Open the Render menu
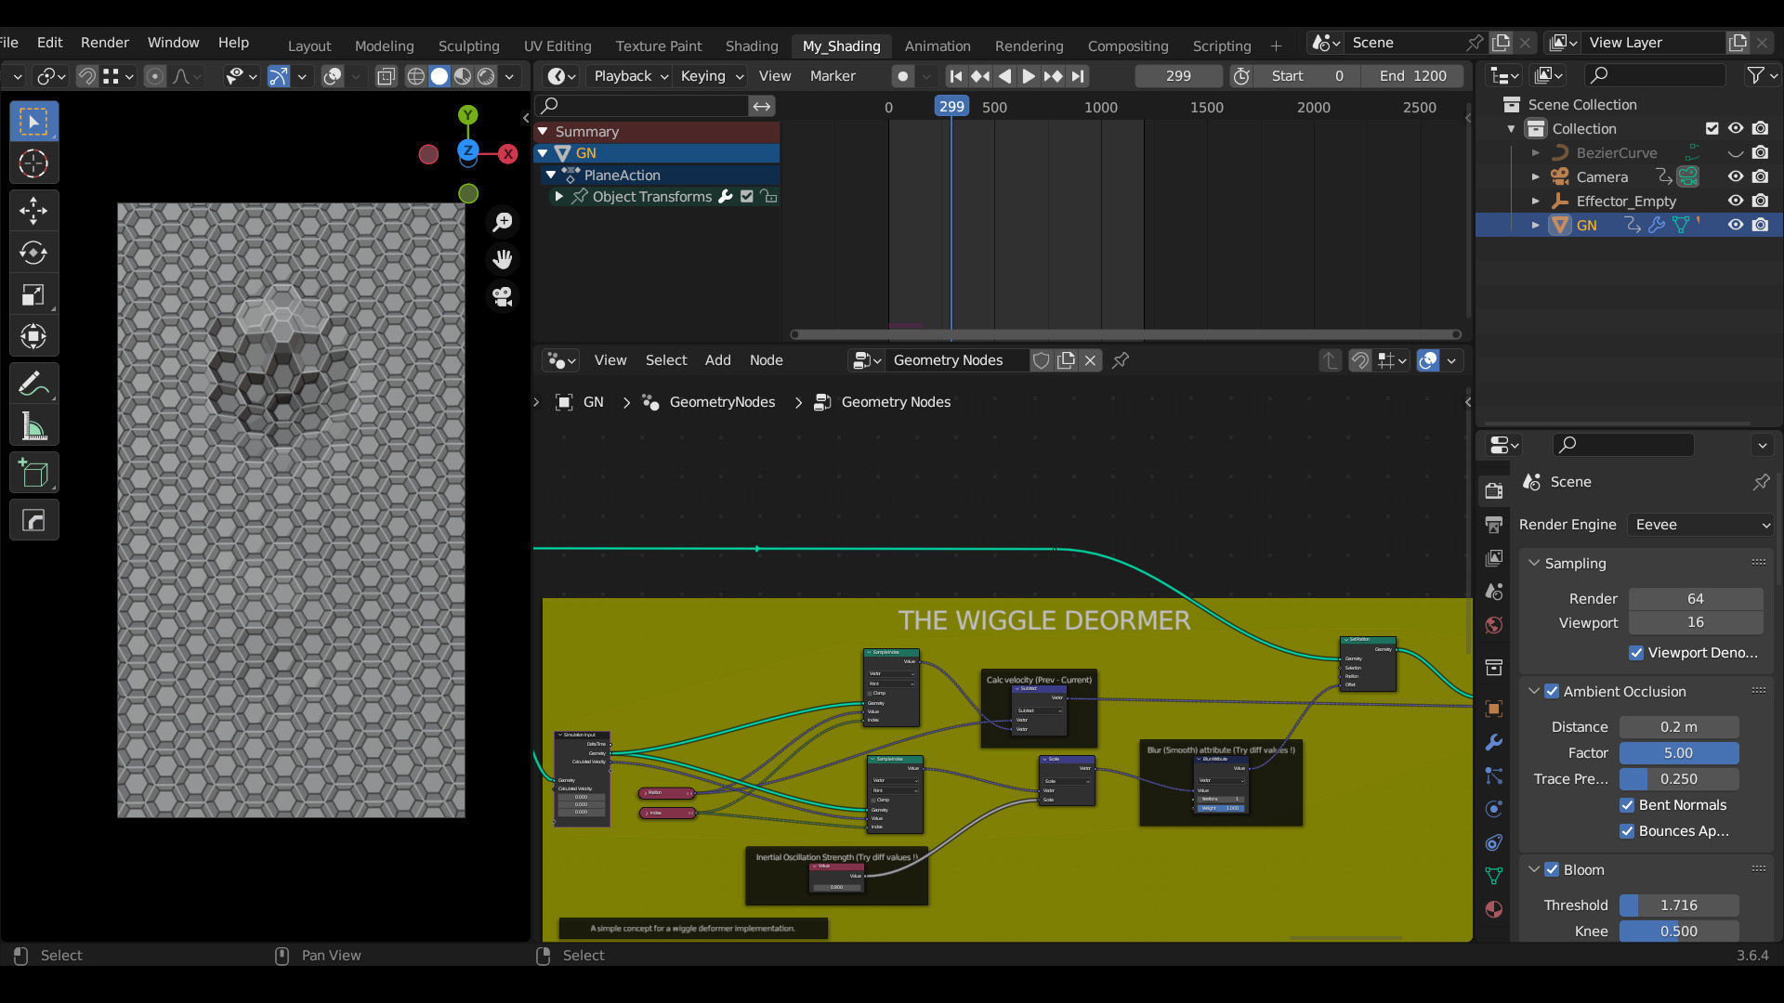The width and height of the screenshot is (1784, 1003). pos(104,43)
